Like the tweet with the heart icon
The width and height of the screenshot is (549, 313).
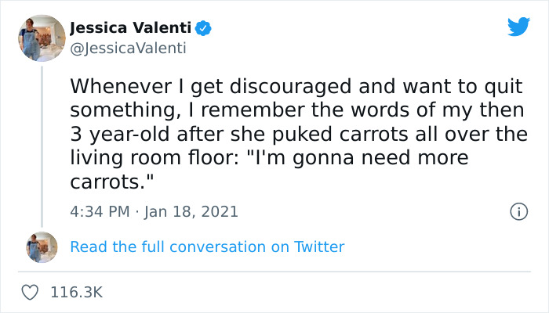(30, 292)
